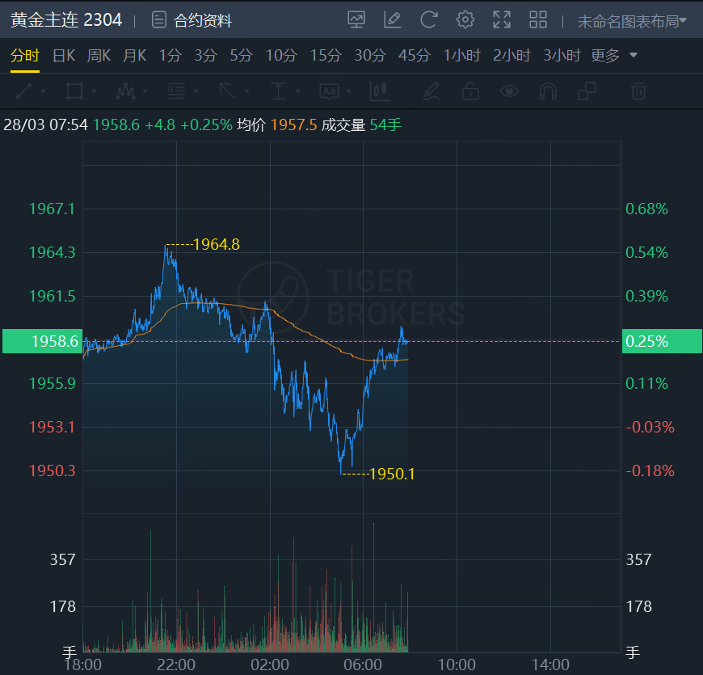Click the refresh chart icon
Image resolution: width=703 pixels, height=675 pixels.
(429, 19)
